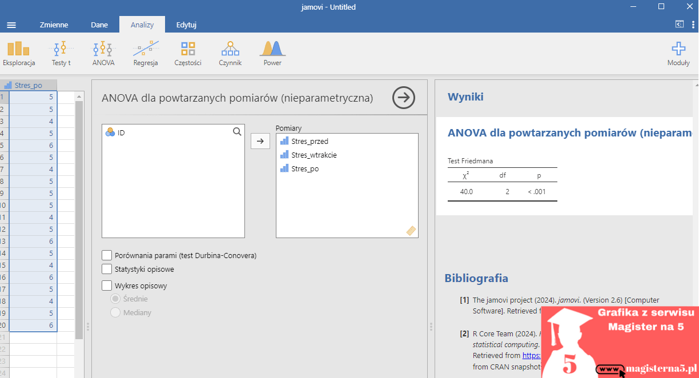Viewport: 699px width, 378px height.
Task: Open the Moduły plus menu
Action: 678,53
